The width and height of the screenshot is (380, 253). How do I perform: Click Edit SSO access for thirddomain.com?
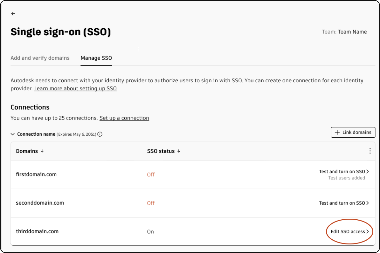[x=349, y=232]
